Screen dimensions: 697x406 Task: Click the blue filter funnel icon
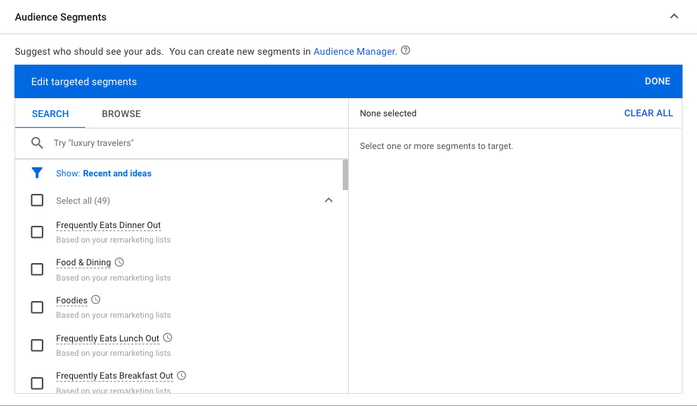pyautogui.click(x=37, y=173)
